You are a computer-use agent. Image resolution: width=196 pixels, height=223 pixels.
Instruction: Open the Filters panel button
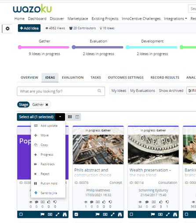pos(192,91)
